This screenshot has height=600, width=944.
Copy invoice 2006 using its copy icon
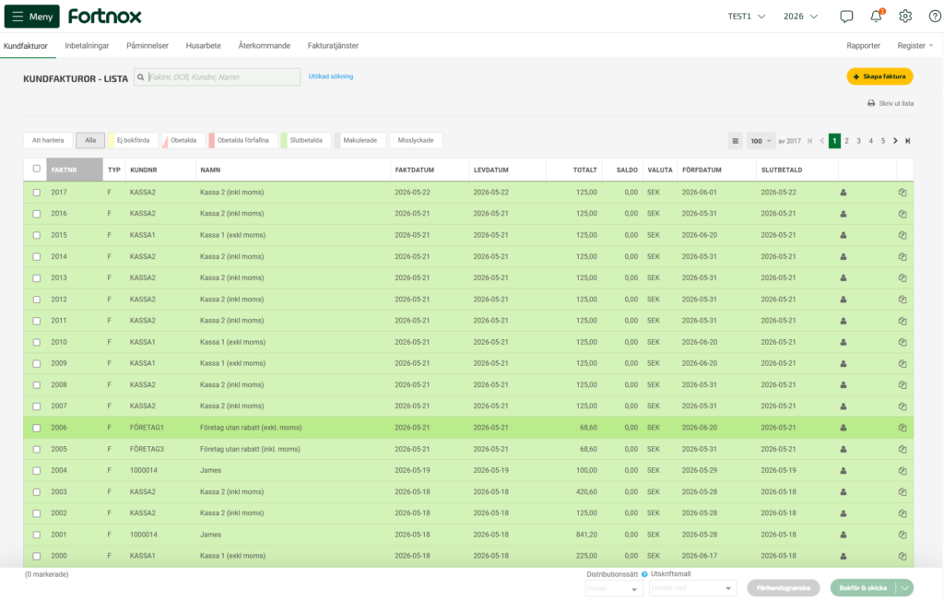click(903, 428)
